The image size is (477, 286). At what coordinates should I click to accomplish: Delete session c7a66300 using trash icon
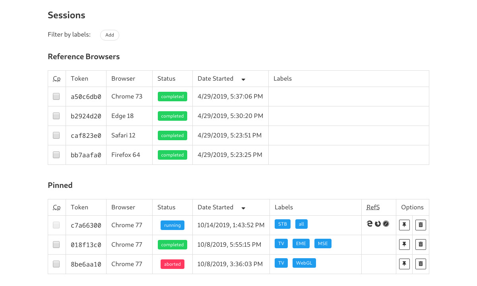[x=421, y=225]
